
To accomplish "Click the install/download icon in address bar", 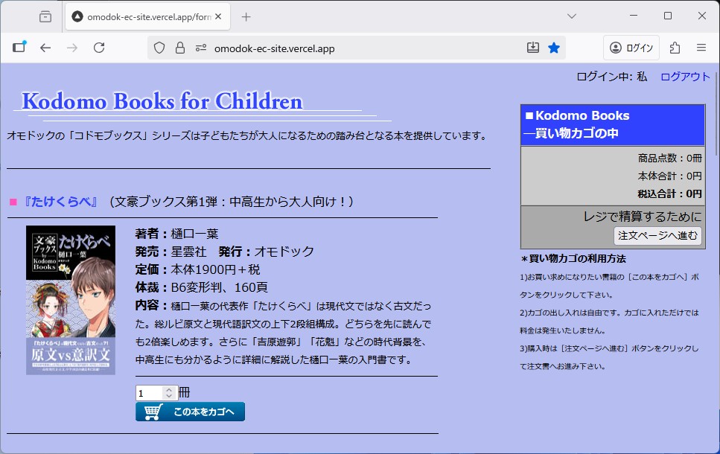I will pos(532,48).
